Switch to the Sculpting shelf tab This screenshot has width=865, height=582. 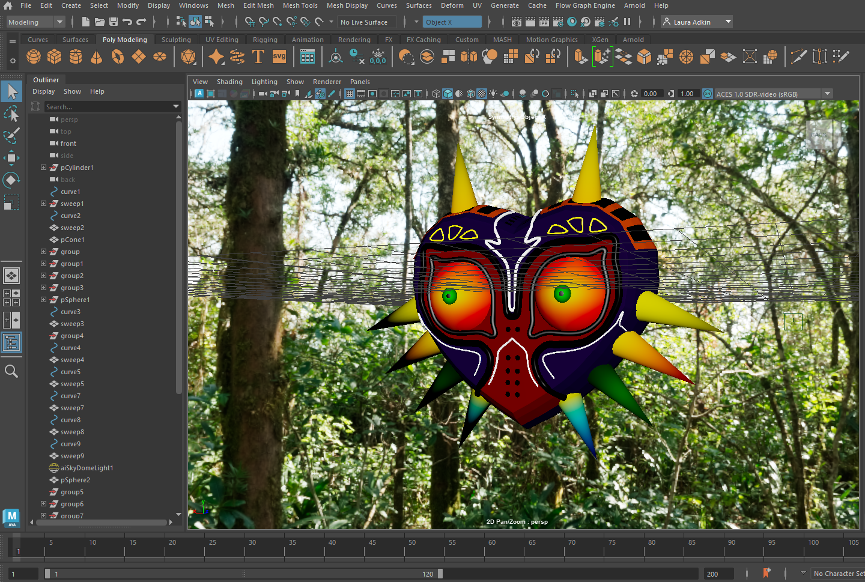click(176, 40)
